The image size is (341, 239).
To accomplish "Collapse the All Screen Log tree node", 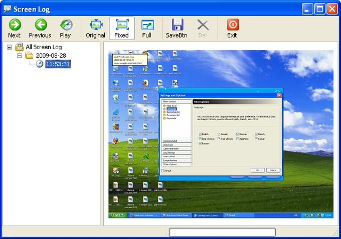I will (x=10, y=47).
